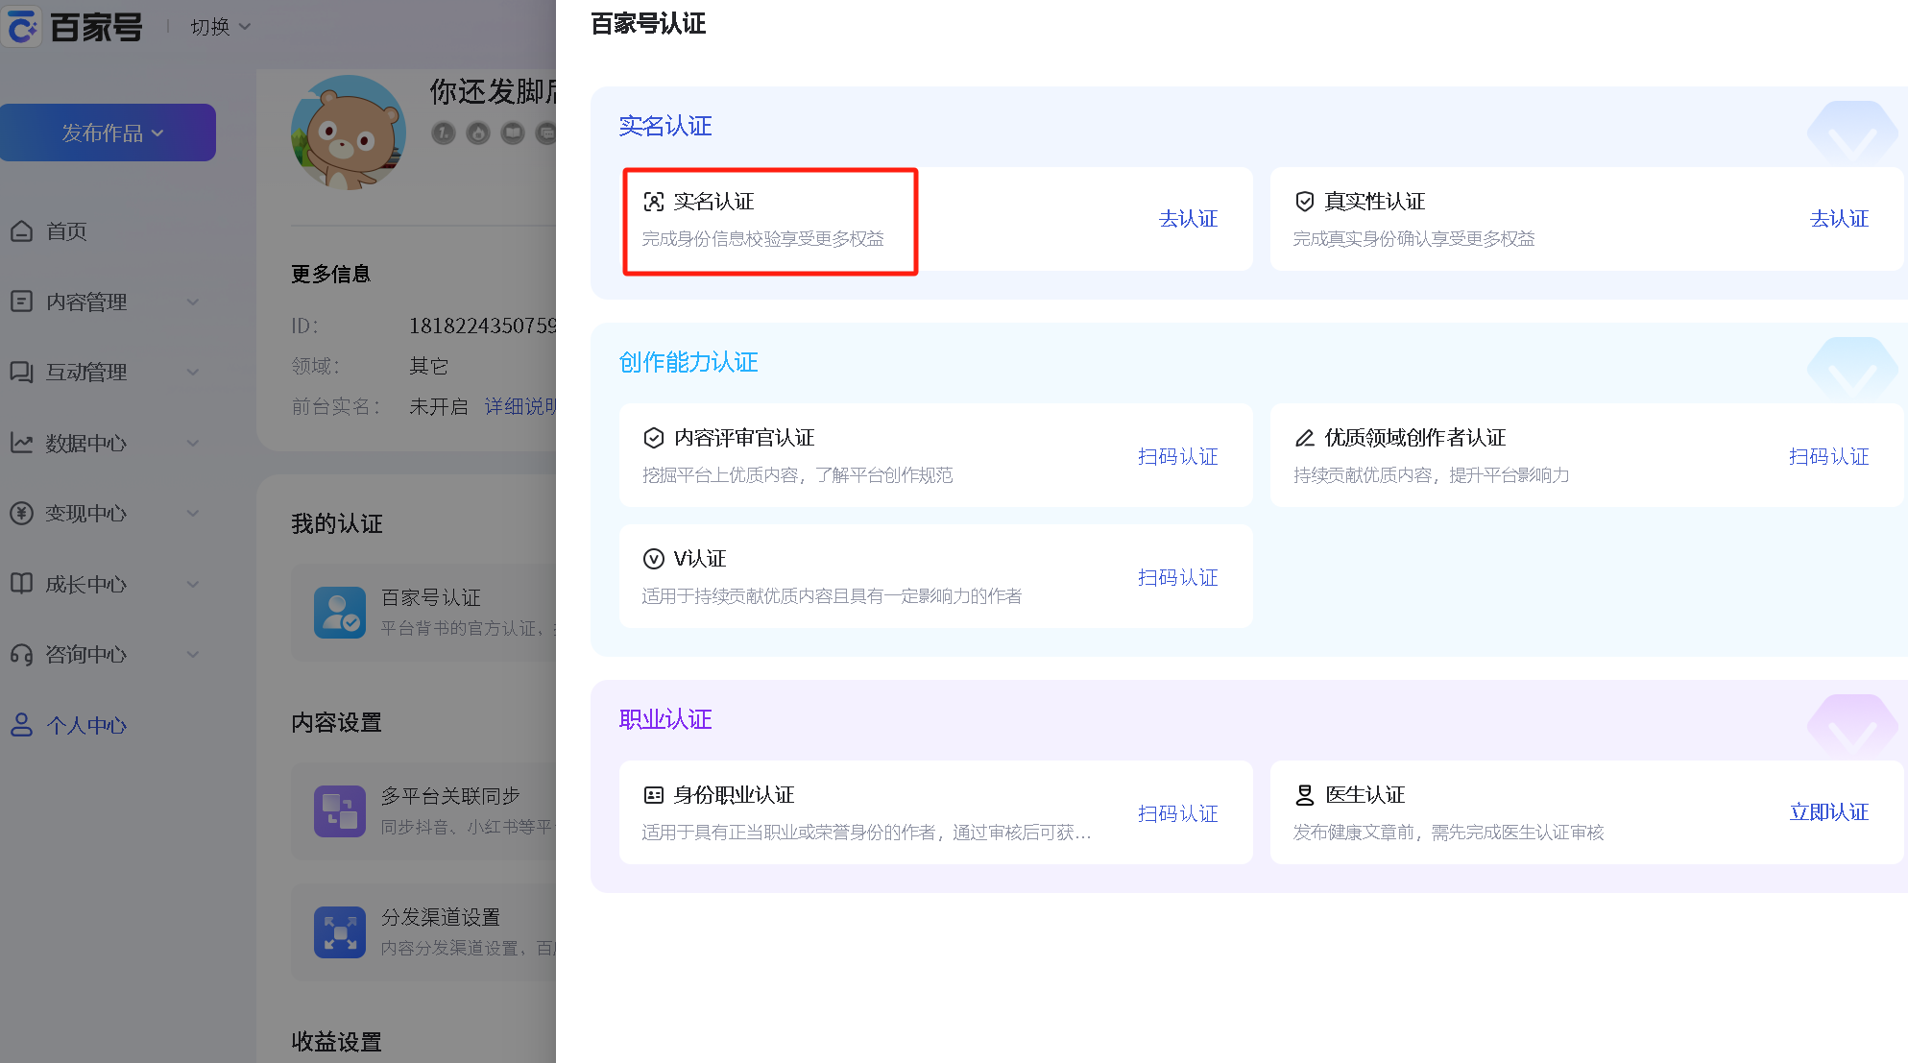Viewport: 1908px width, 1063px height.
Task: Click 扫码认证 for 内容评审官认证
Action: pyautogui.click(x=1177, y=456)
